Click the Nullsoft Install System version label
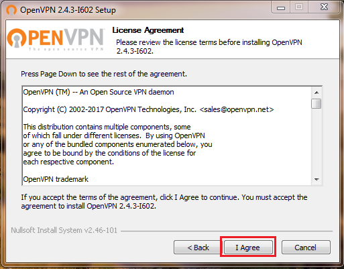344x269 pixels. click(x=64, y=230)
